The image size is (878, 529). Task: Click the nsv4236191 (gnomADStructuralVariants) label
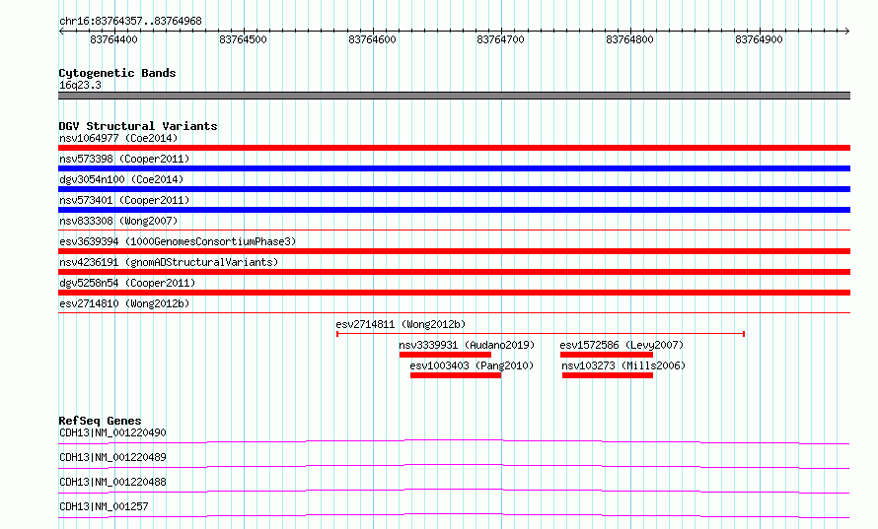click(169, 262)
